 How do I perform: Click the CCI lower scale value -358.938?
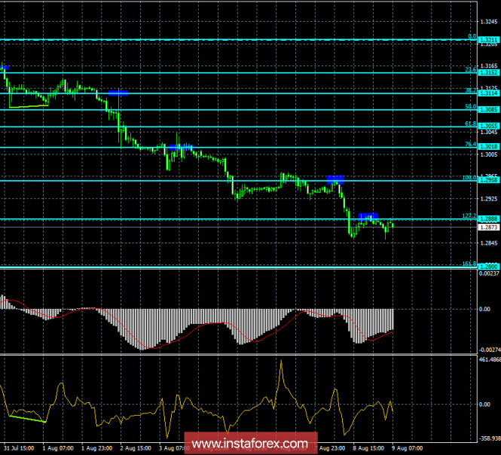click(490, 438)
